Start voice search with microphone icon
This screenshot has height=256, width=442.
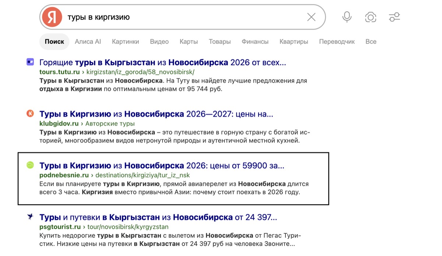(x=347, y=17)
